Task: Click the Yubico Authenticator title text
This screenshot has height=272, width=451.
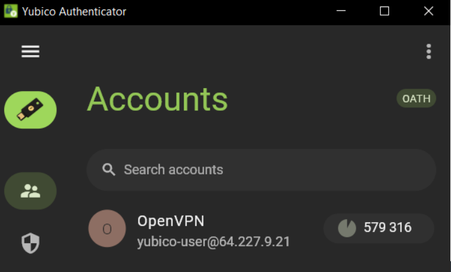Action: click(x=74, y=12)
